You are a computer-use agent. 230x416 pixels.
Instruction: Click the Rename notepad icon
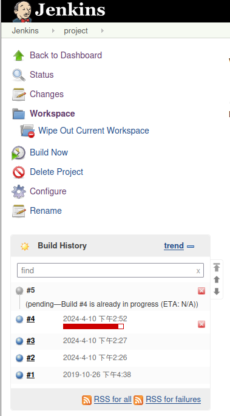19,211
